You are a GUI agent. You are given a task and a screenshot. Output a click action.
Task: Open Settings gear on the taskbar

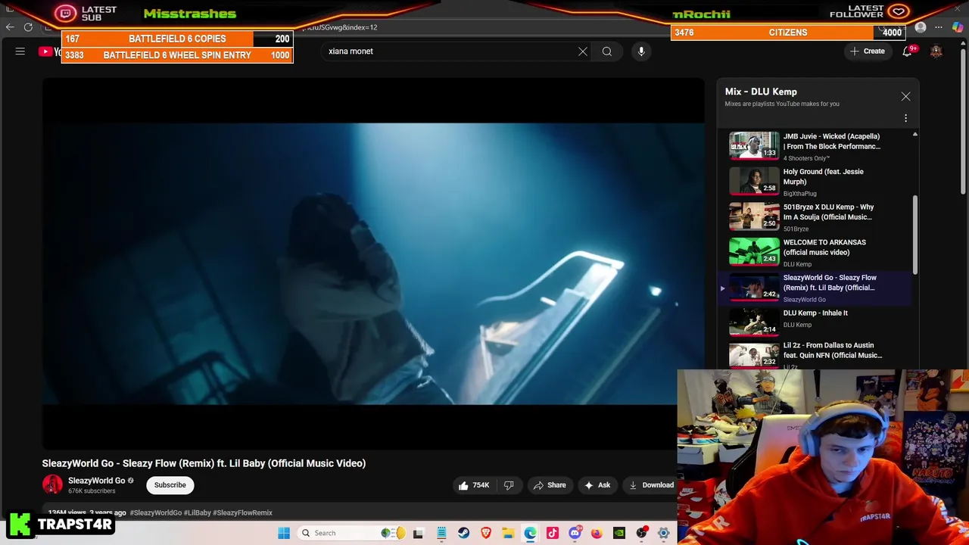pyautogui.click(x=663, y=533)
